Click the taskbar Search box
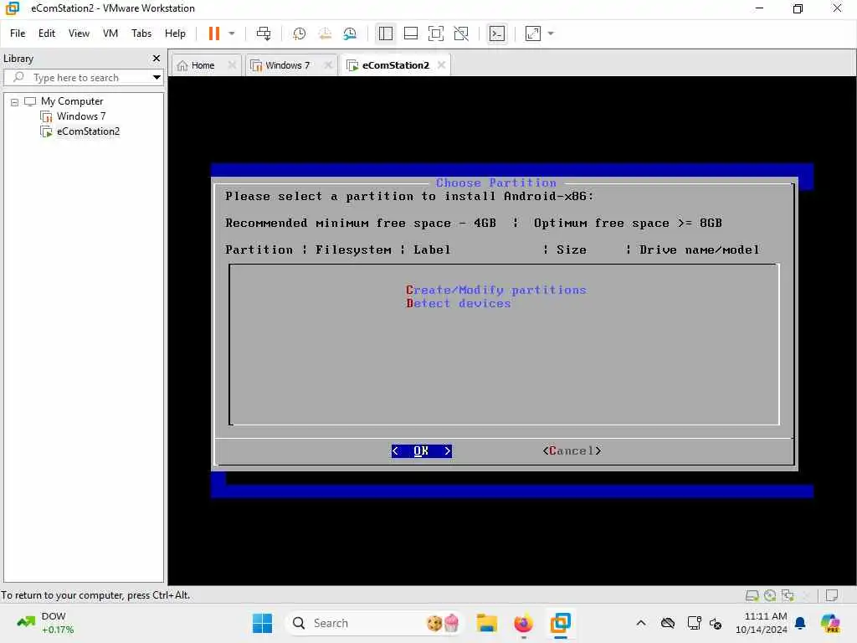This screenshot has height=643, width=857. (374, 623)
